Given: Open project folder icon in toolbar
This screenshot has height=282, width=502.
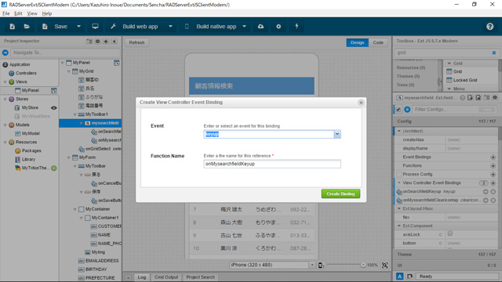Looking at the screenshot, I should click(27, 27).
